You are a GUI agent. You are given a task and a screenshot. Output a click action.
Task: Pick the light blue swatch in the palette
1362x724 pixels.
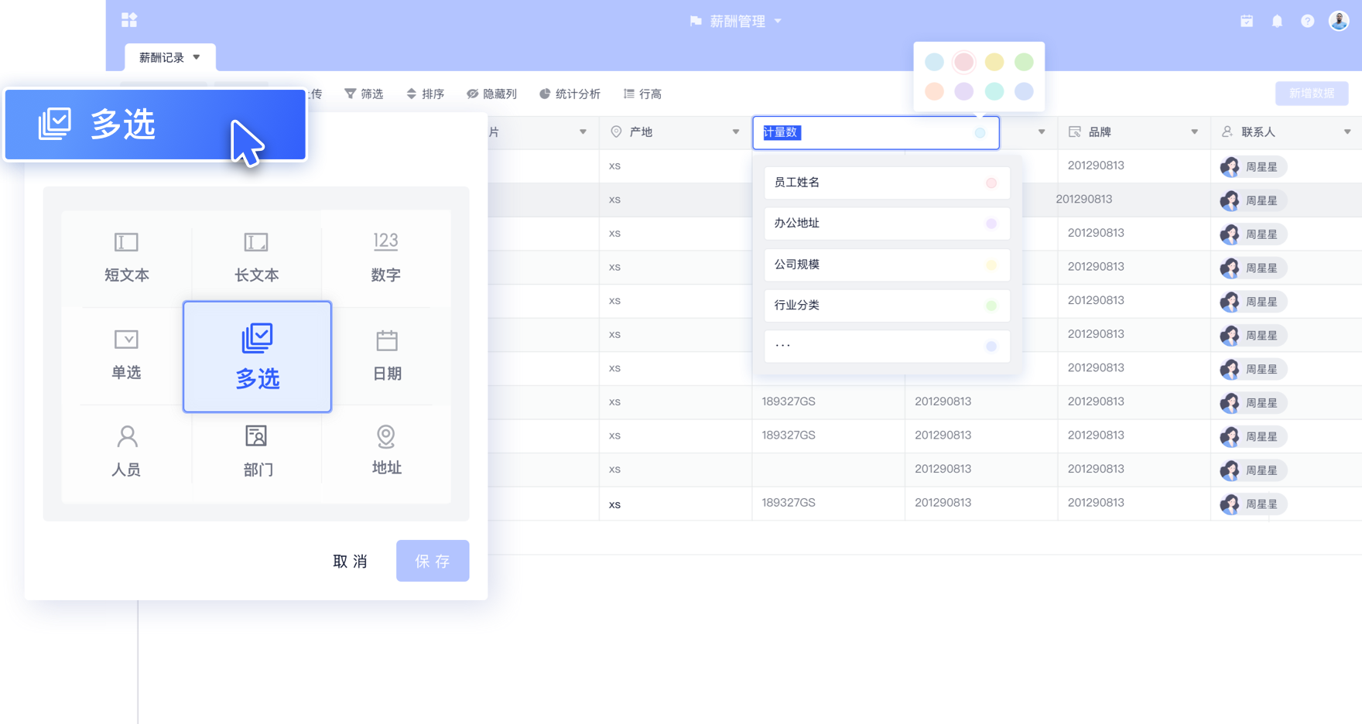click(x=934, y=62)
